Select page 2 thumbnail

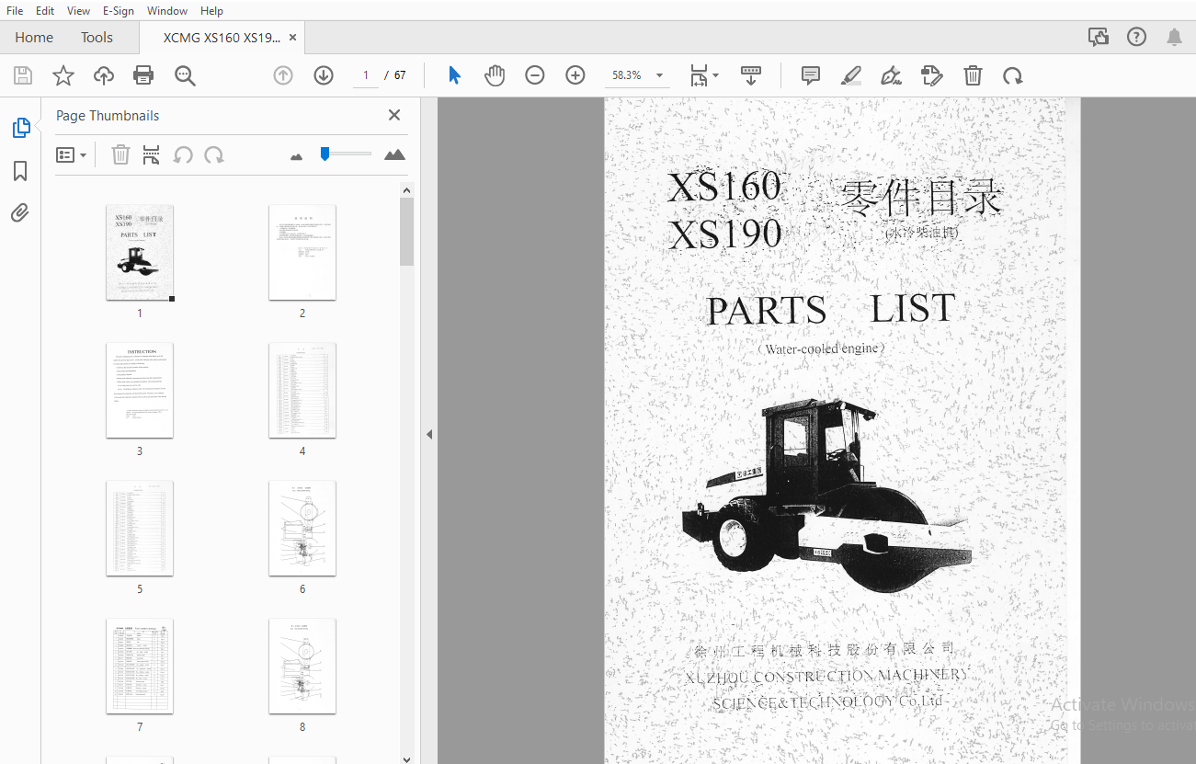pos(302,252)
